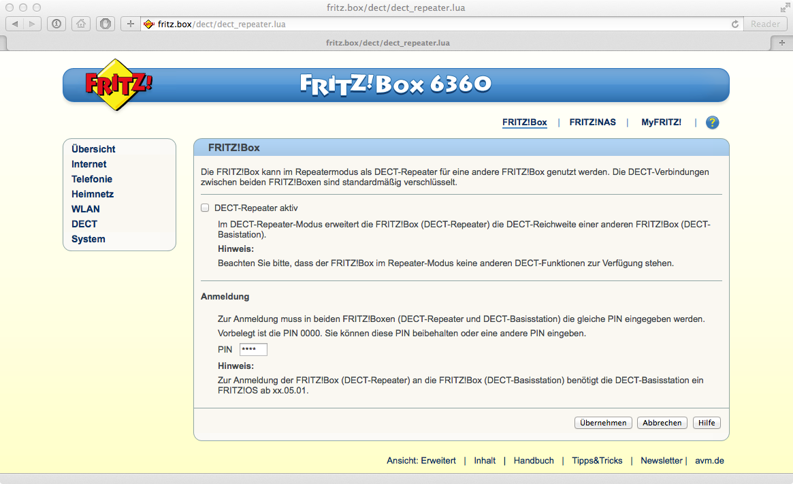This screenshot has width=793, height=484.
Task: Open the DECT menu entry
Action: [84, 224]
